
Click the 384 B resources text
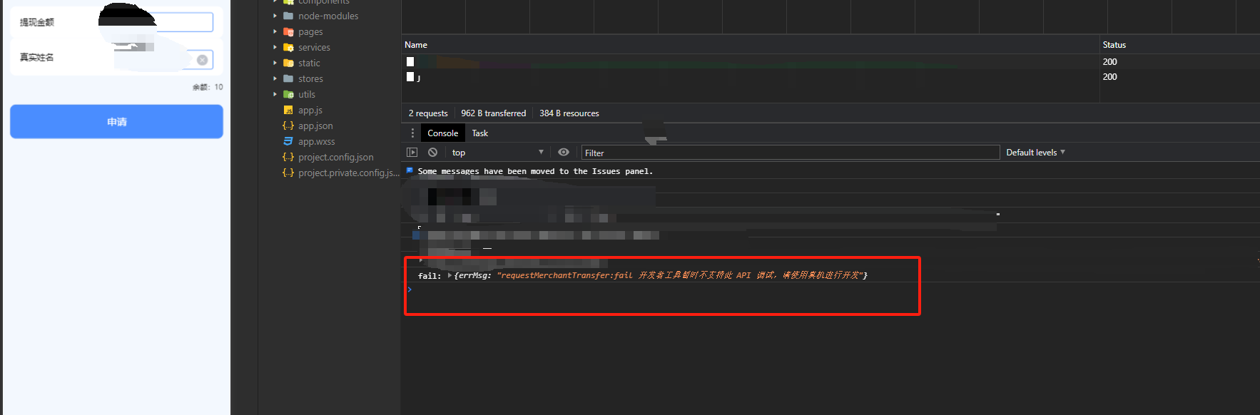[569, 113]
